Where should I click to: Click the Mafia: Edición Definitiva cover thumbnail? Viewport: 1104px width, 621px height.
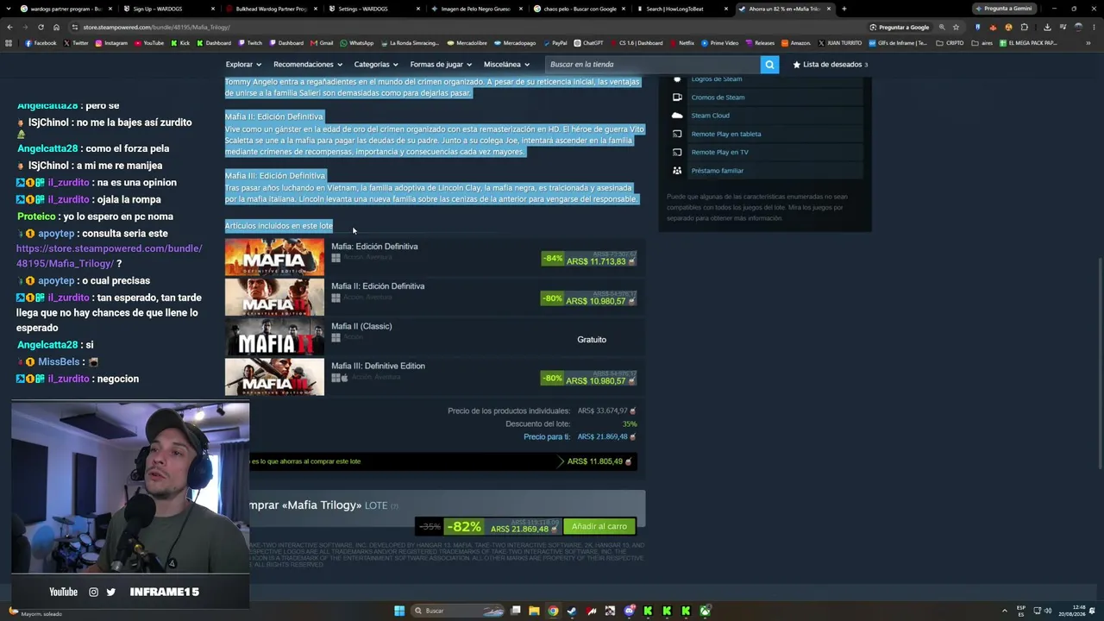[274, 257]
